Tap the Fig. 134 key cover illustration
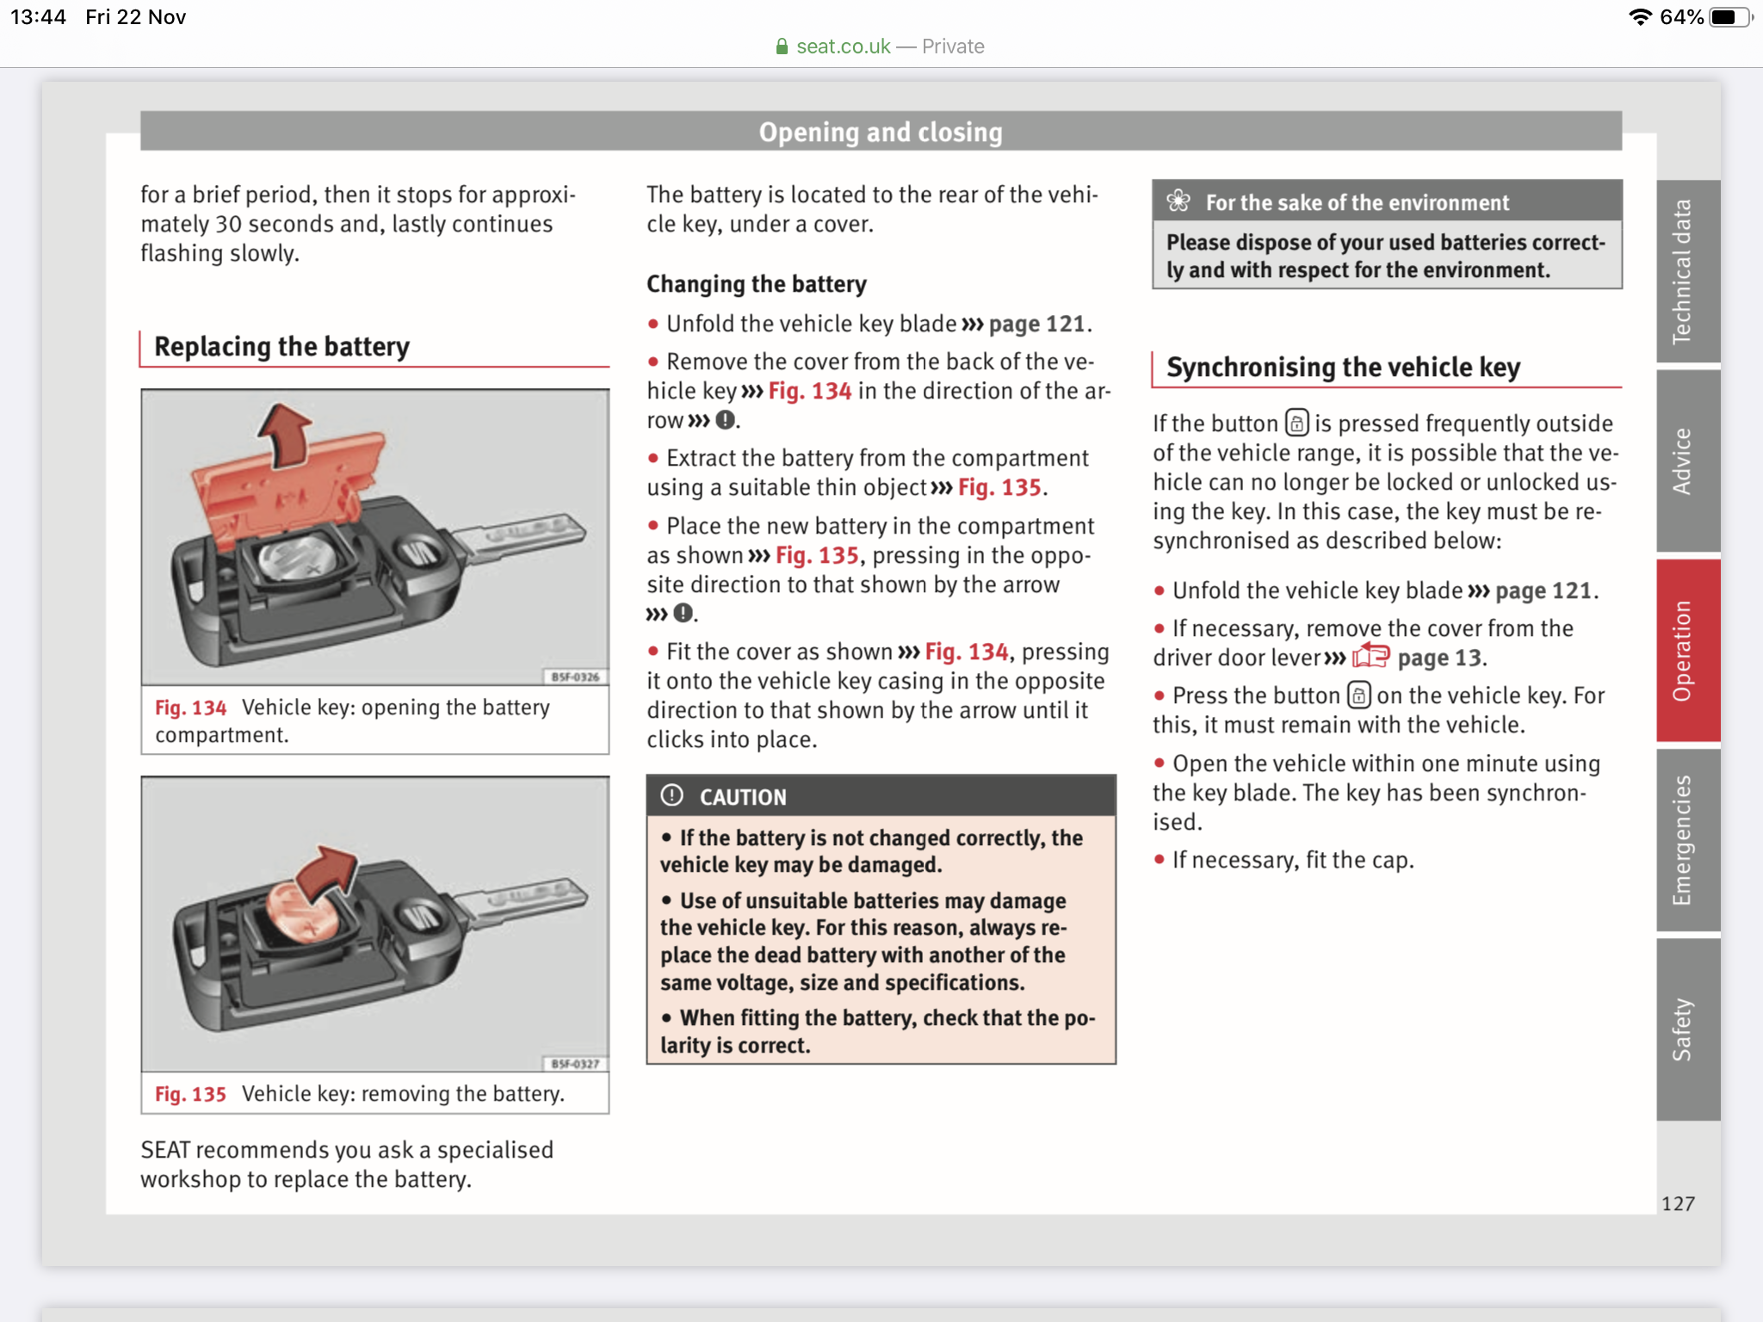The image size is (1763, 1322). [375, 537]
